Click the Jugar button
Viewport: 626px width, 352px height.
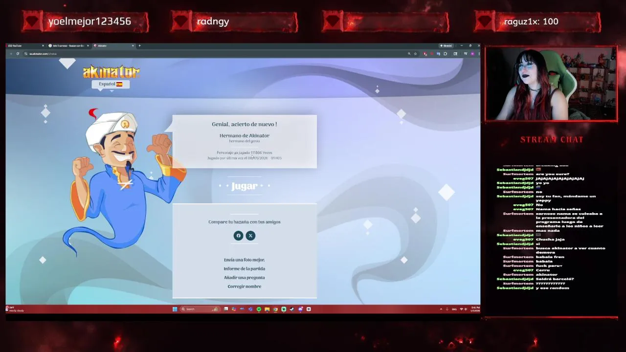click(244, 186)
